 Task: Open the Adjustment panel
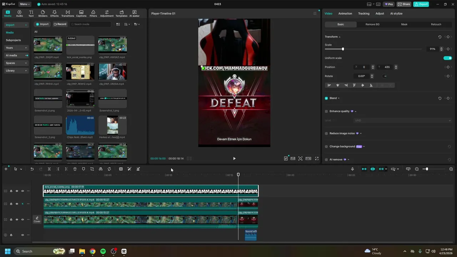(107, 14)
